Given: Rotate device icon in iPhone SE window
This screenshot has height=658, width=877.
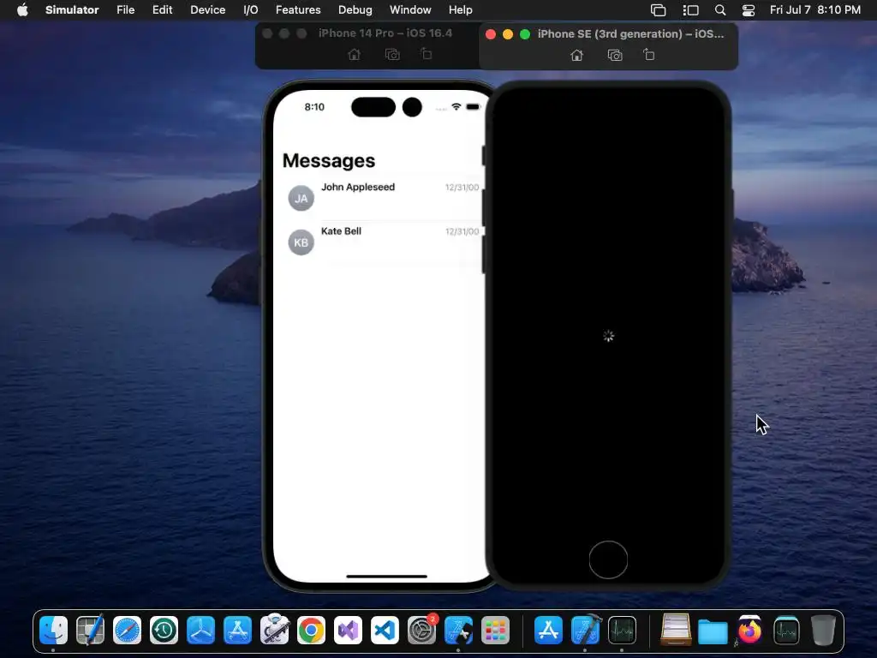Looking at the screenshot, I should (649, 54).
